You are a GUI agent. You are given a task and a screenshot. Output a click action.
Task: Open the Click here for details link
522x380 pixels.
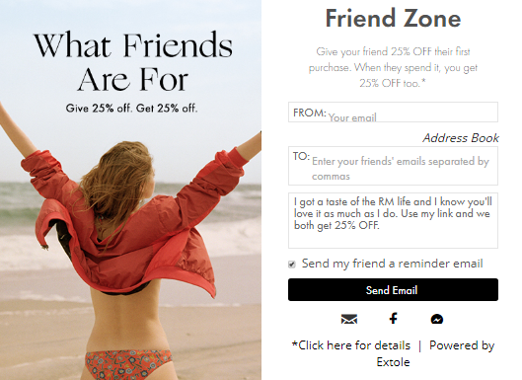[351, 345]
